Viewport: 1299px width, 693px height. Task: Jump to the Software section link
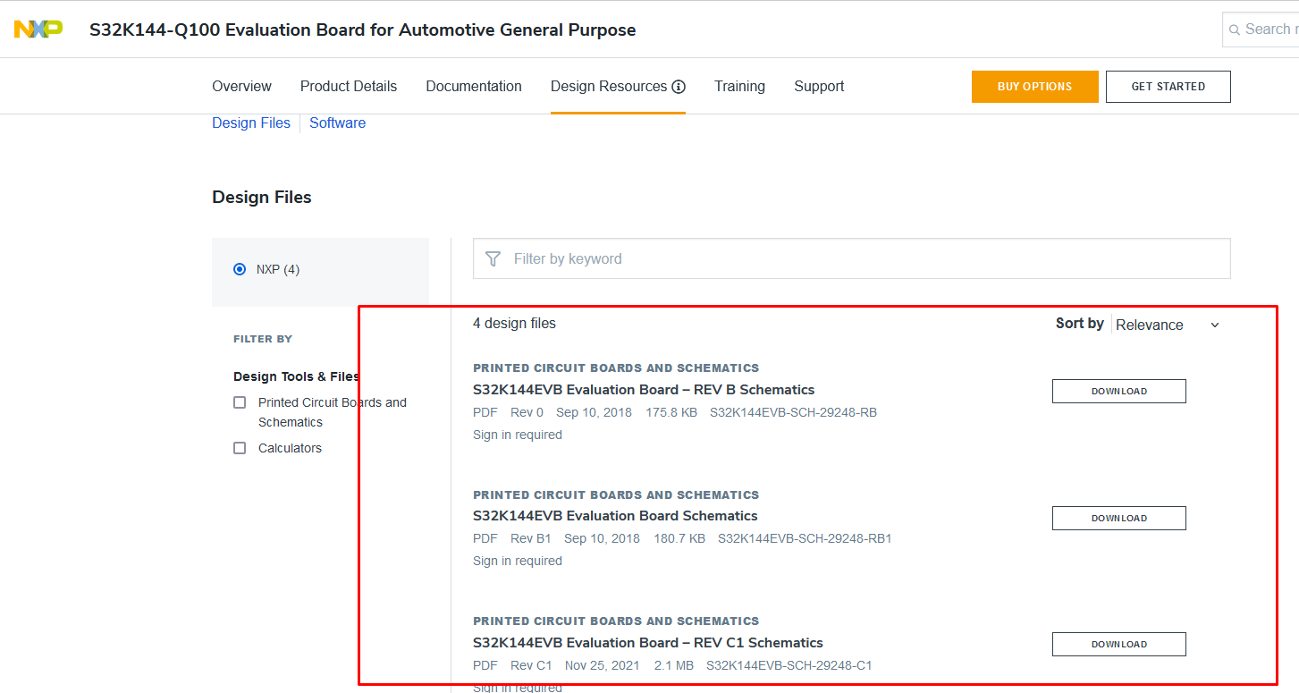coord(337,123)
